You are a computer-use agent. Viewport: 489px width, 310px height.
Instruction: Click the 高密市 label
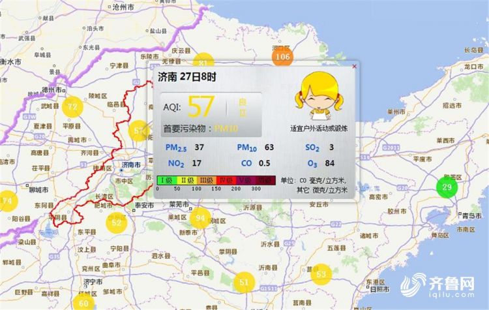click(378, 196)
